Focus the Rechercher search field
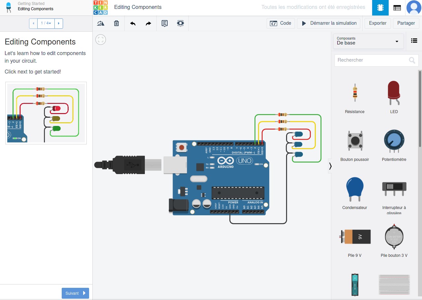The image size is (422, 300). coord(376,60)
